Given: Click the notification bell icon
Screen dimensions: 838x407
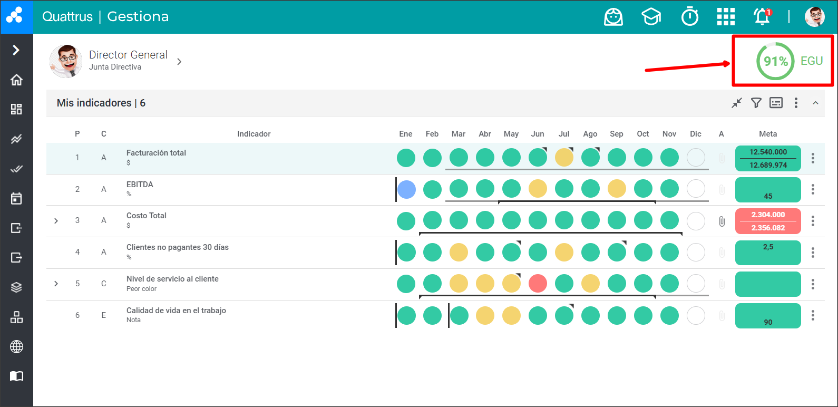Looking at the screenshot, I should pyautogui.click(x=762, y=17).
